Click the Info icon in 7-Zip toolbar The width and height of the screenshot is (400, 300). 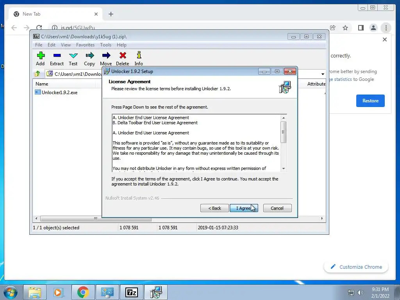(x=139, y=59)
